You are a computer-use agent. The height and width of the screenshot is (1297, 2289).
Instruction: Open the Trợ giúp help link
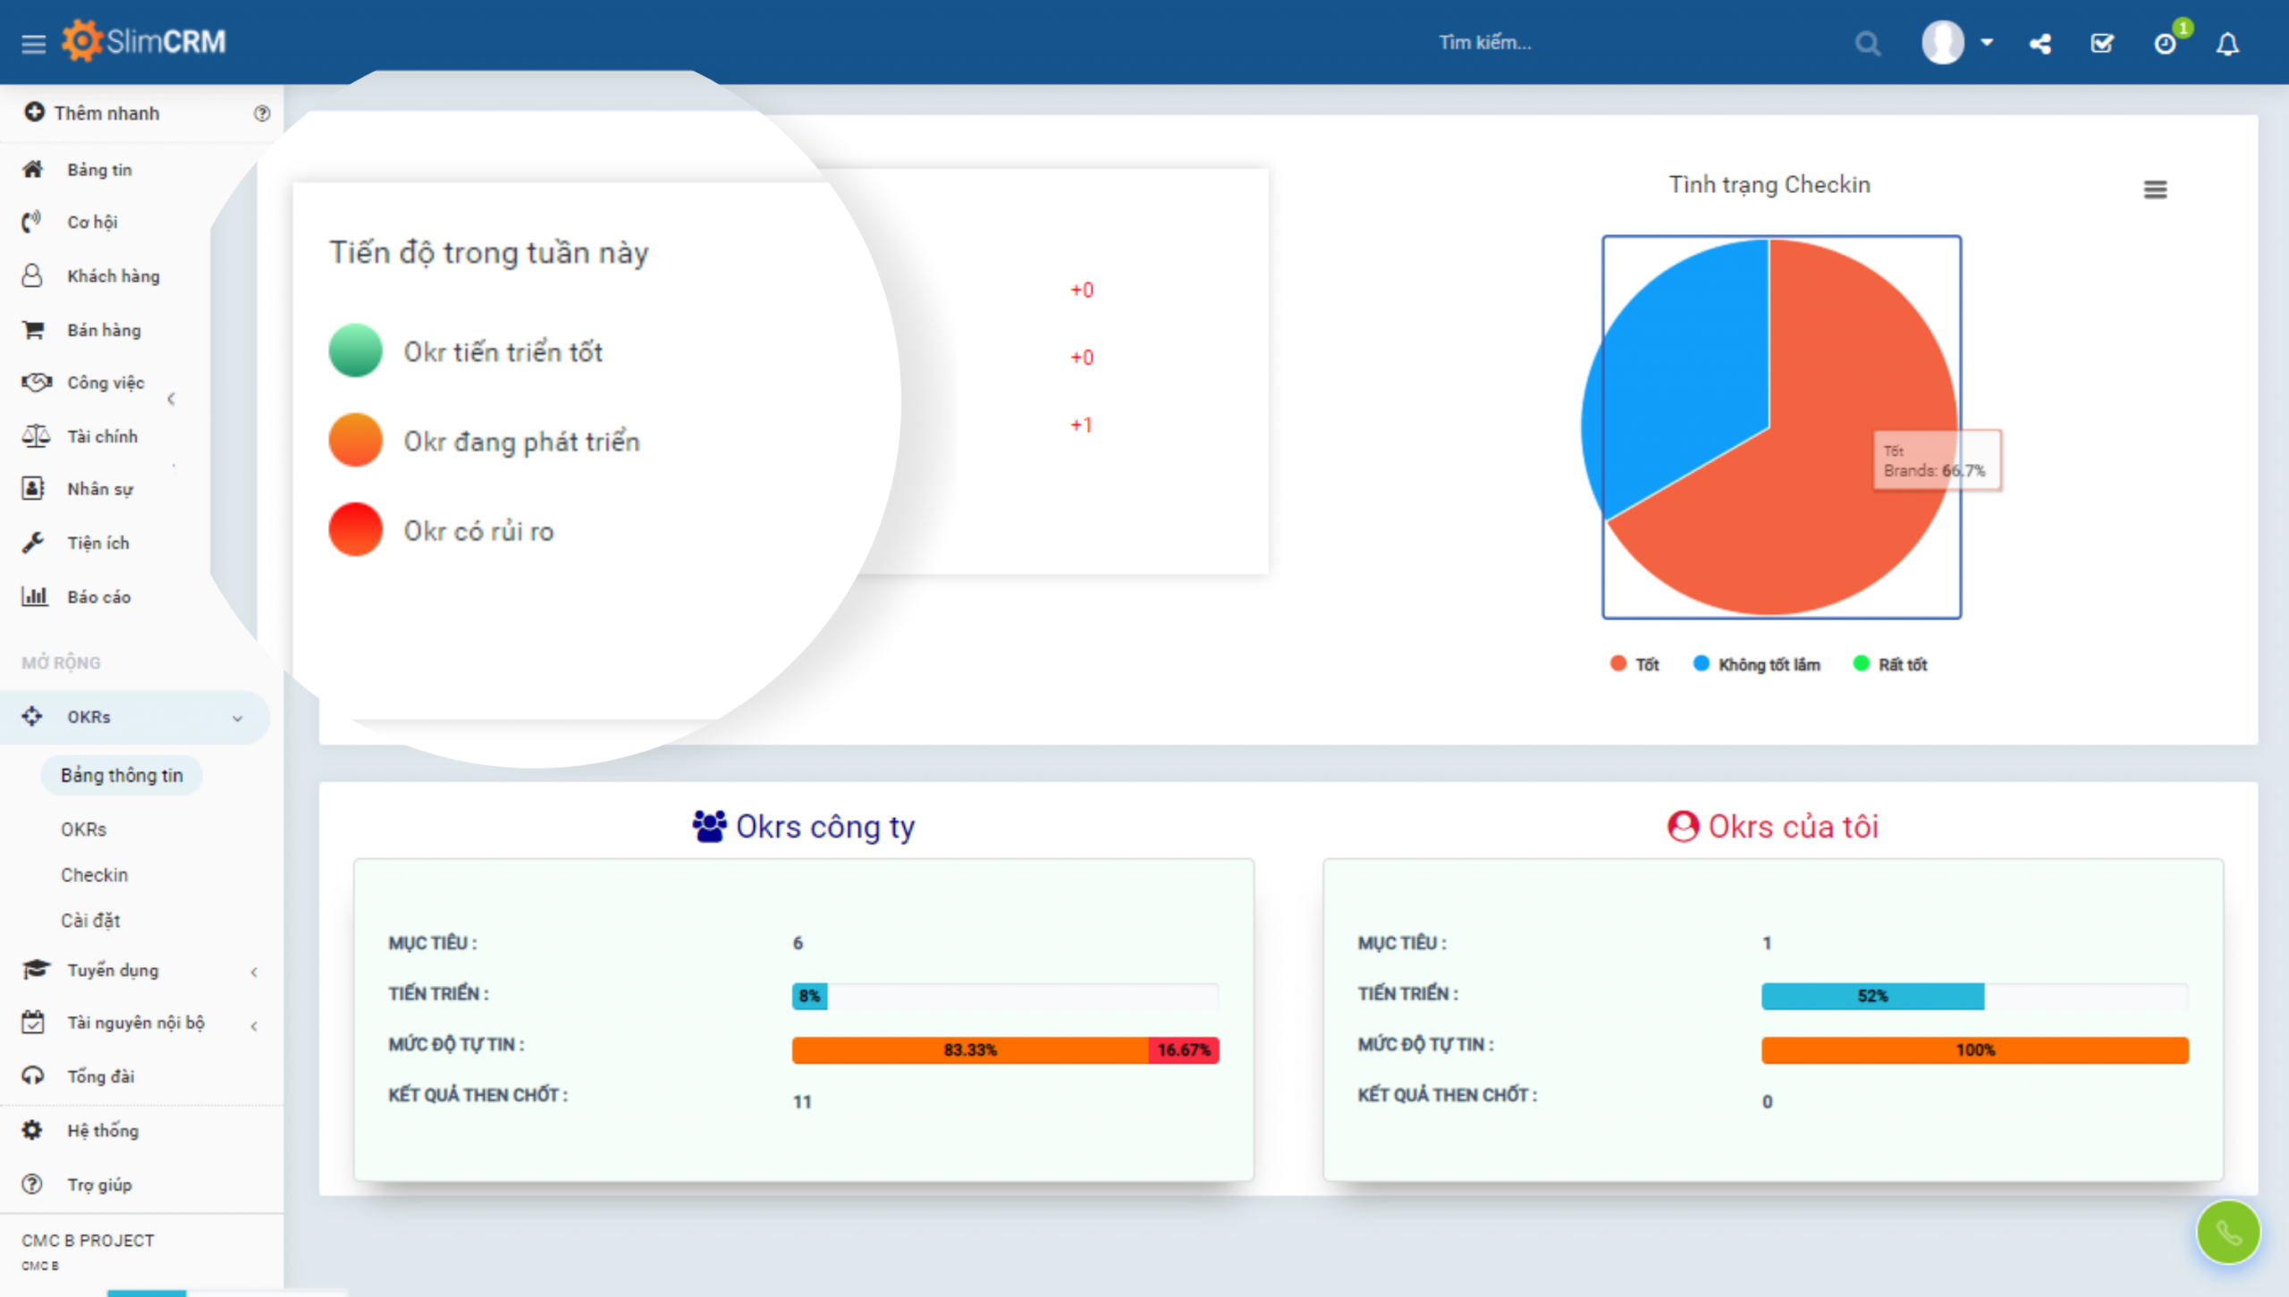coord(100,1184)
